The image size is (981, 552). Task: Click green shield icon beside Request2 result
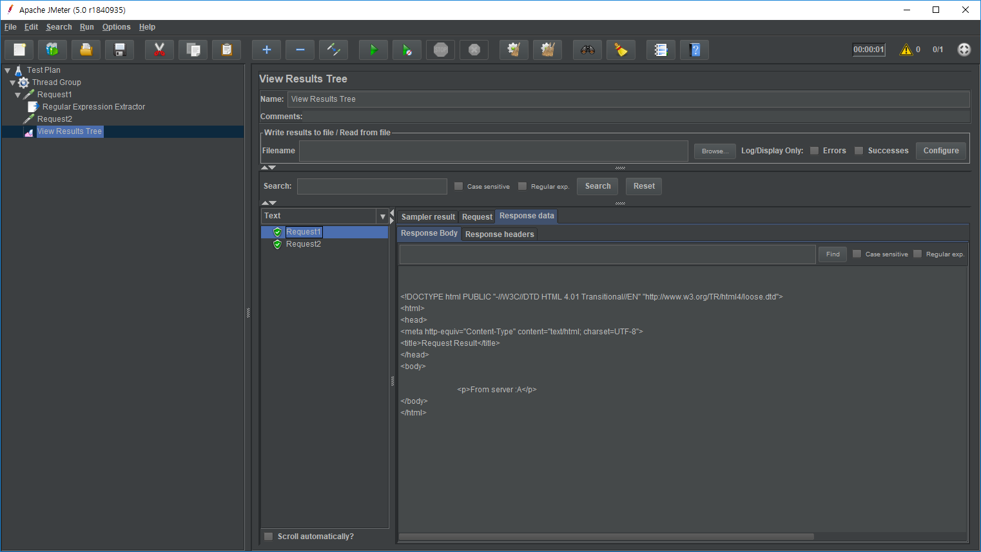click(278, 244)
